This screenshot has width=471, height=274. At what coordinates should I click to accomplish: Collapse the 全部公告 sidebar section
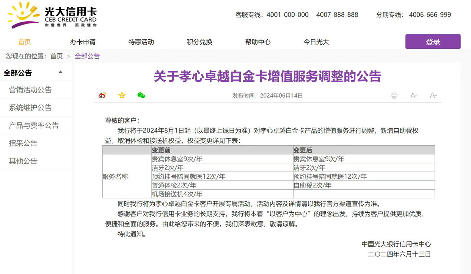60,72
